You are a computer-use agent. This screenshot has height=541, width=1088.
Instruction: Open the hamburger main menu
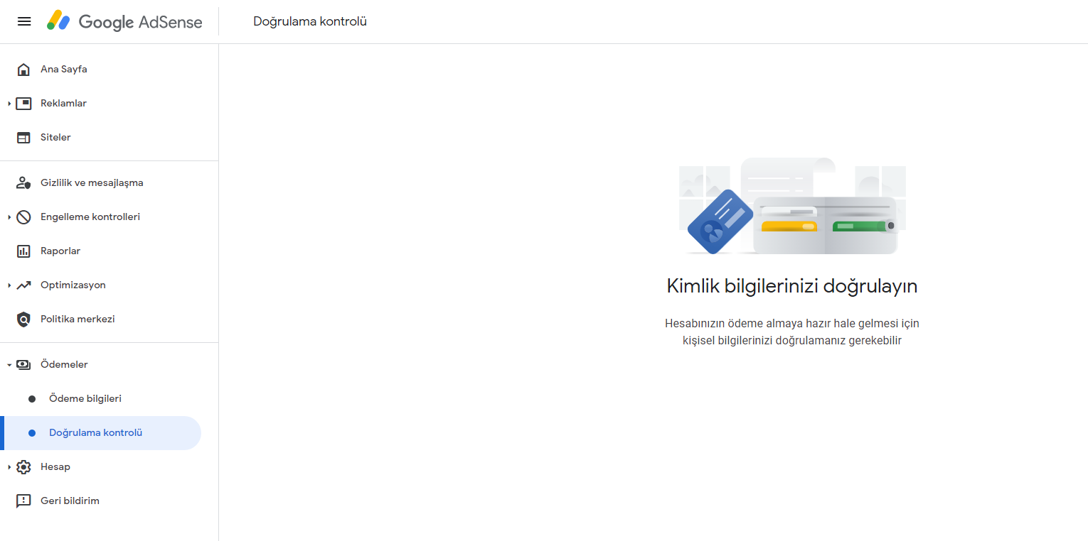[x=24, y=21]
